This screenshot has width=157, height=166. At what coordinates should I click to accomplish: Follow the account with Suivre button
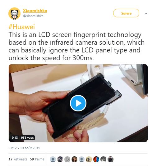tap(126, 13)
